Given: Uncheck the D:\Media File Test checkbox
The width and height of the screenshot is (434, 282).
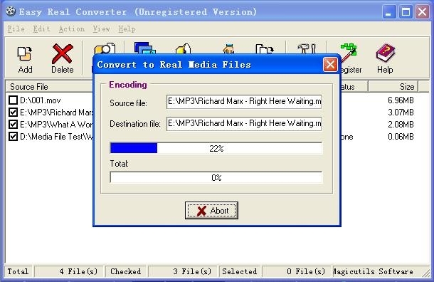Looking at the screenshot, I should pos(13,136).
